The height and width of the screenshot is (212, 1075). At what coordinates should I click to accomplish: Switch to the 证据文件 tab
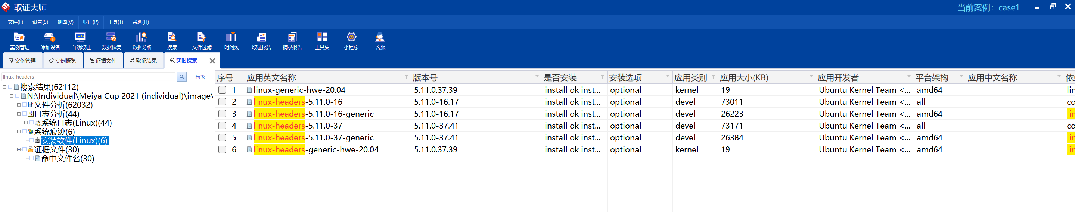pyautogui.click(x=103, y=61)
